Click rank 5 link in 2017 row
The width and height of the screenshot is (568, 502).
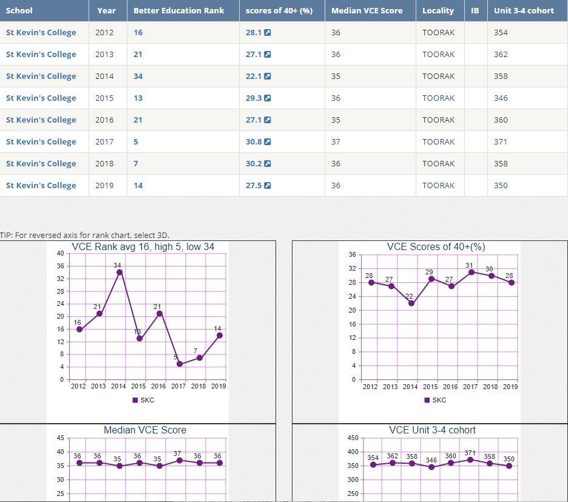136,141
